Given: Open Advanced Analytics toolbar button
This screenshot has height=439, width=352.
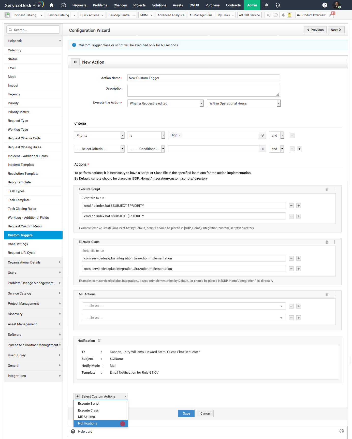Looking at the screenshot, I should click(171, 15).
